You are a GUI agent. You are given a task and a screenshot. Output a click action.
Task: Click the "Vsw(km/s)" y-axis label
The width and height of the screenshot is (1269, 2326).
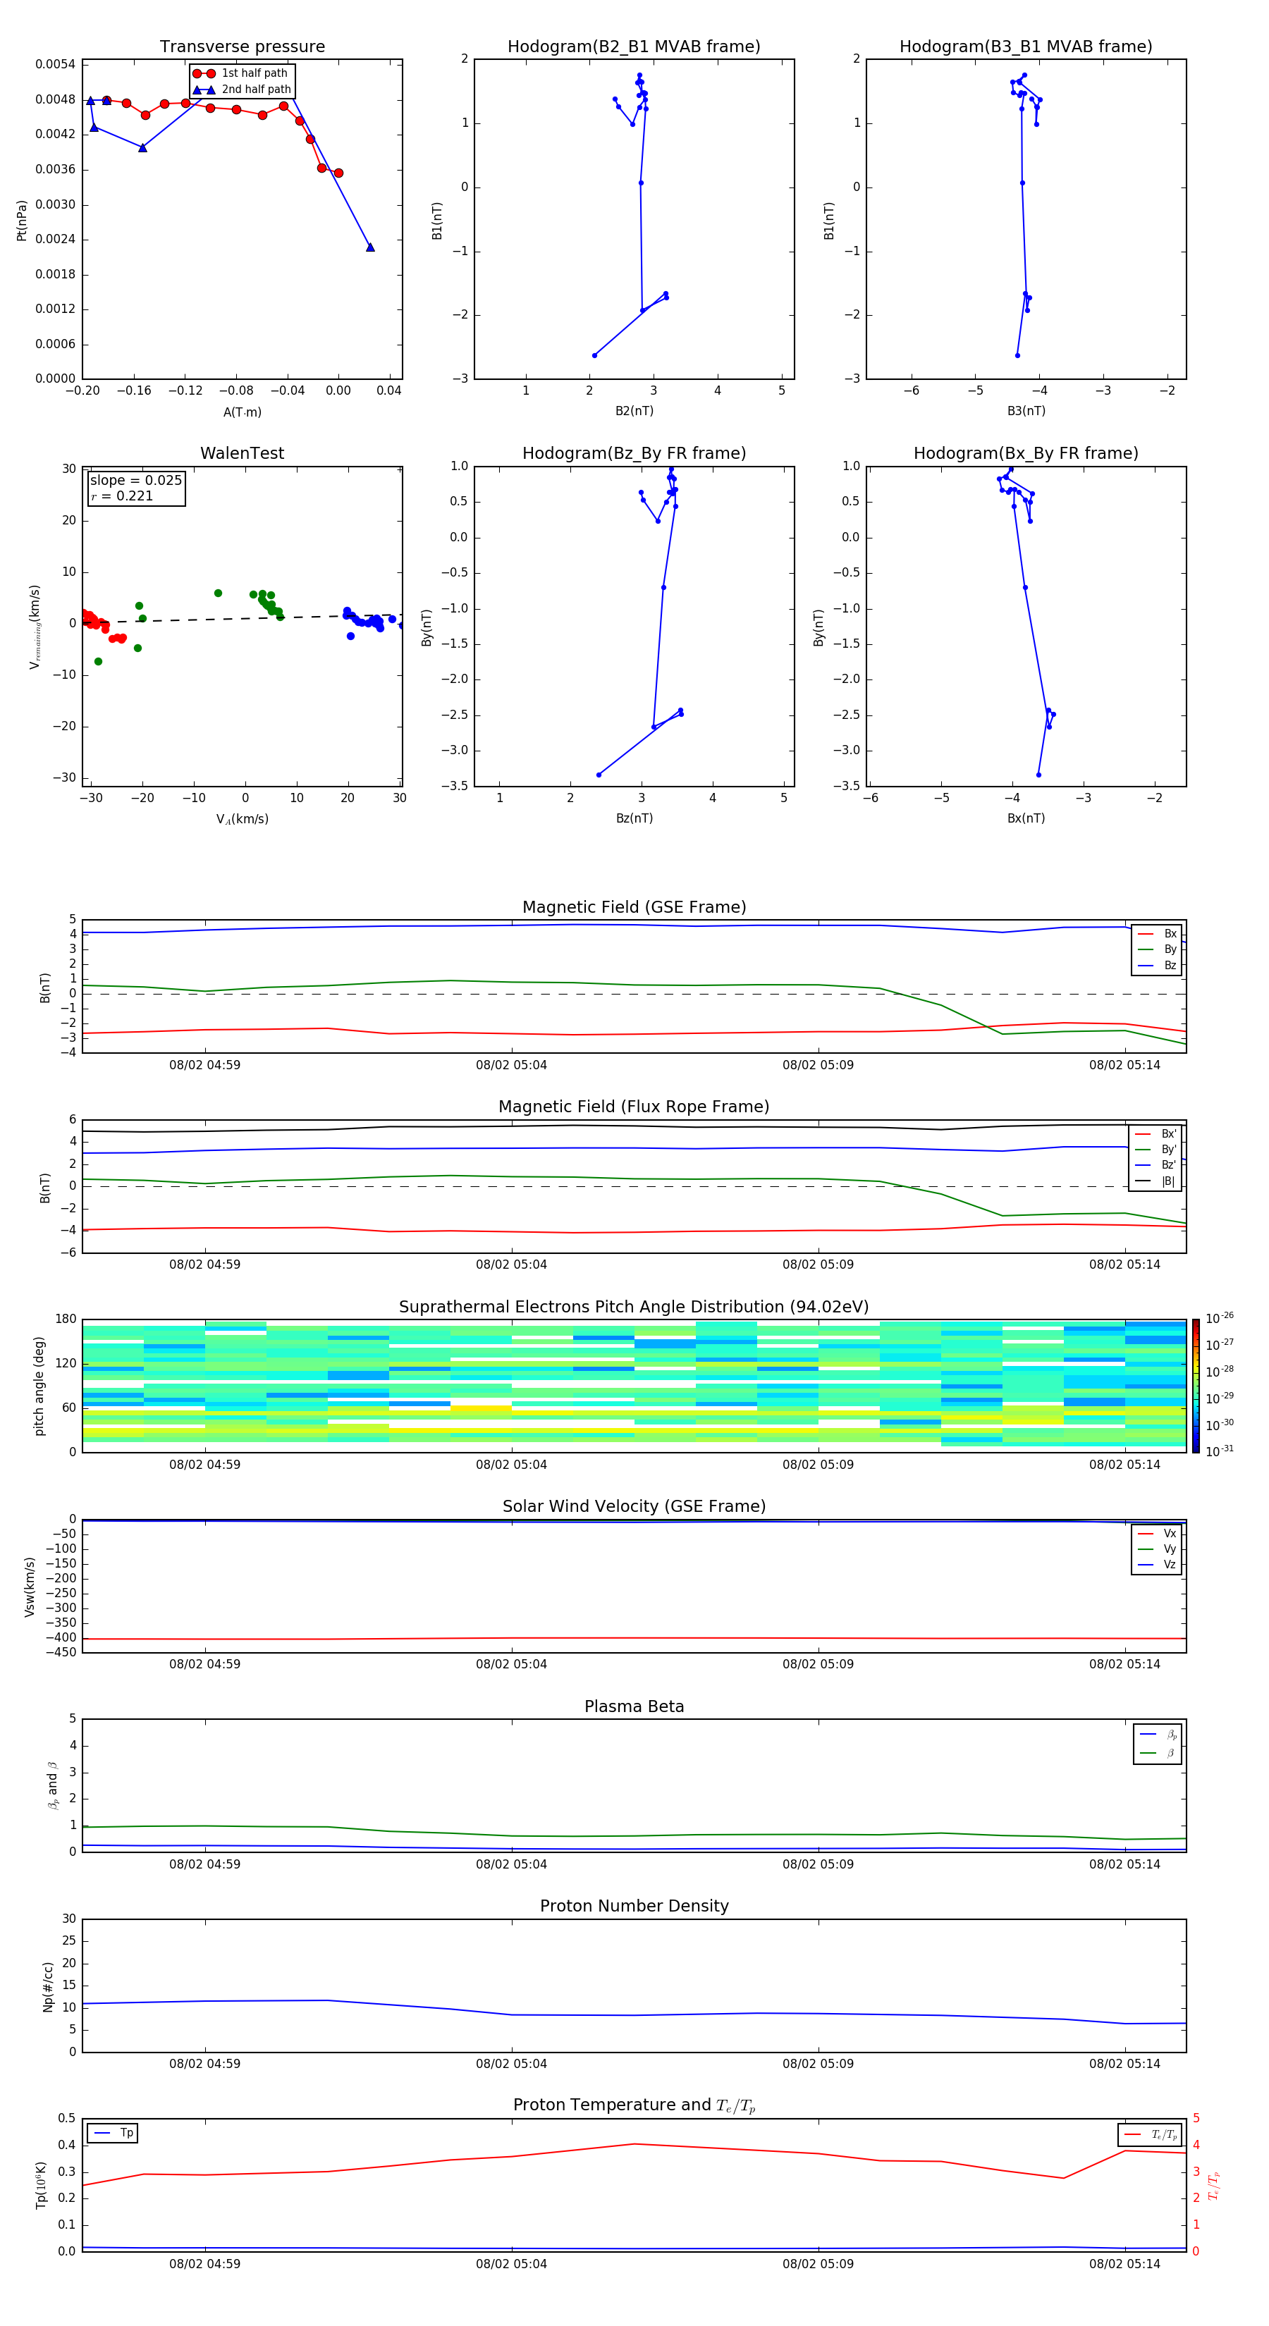coord(30,1587)
